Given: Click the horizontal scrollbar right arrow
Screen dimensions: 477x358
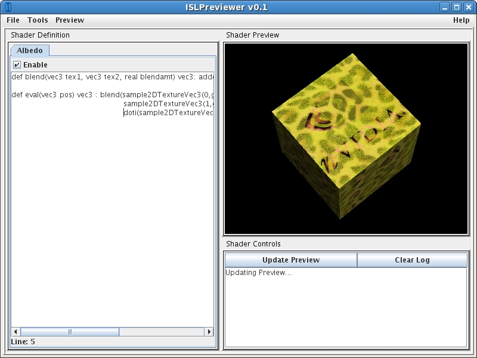Looking at the screenshot, I should (x=209, y=332).
